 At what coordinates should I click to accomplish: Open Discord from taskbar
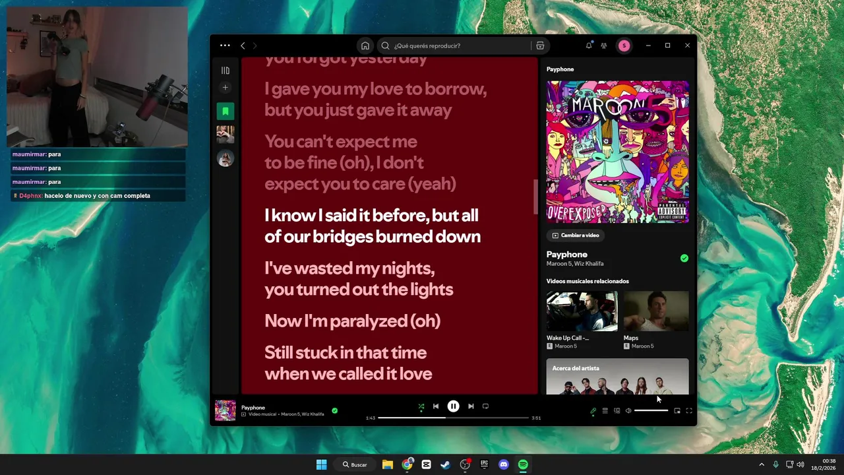tap(504, 464)
